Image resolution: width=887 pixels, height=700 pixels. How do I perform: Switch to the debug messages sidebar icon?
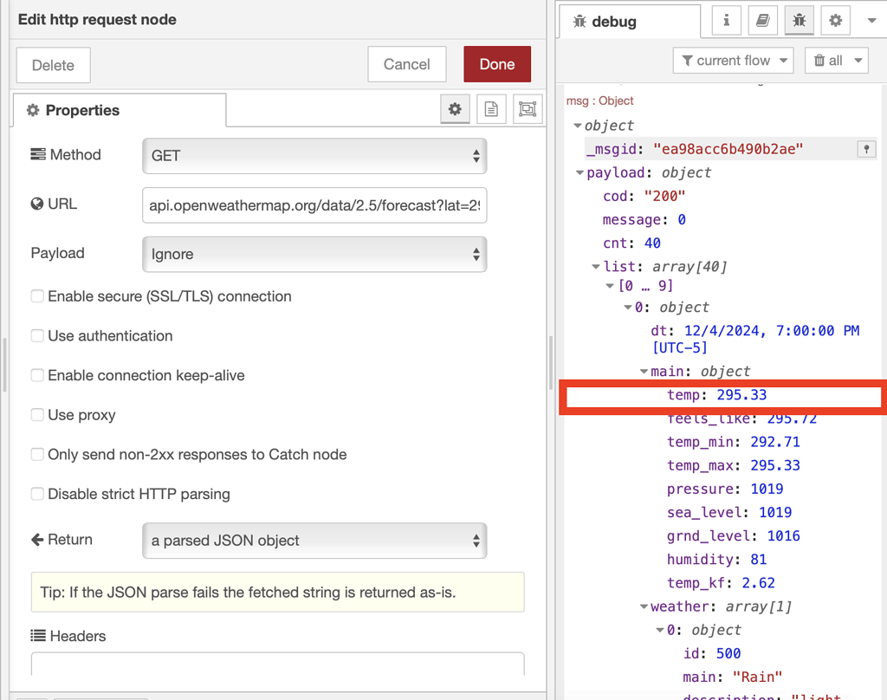[799, 21]
